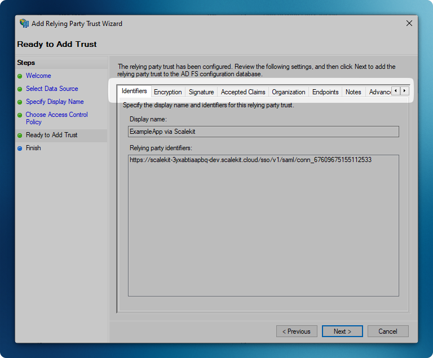Click the Welcome step link
Image resolution: width=433 pixels, height=358 pixels.
tap(38, 76)
